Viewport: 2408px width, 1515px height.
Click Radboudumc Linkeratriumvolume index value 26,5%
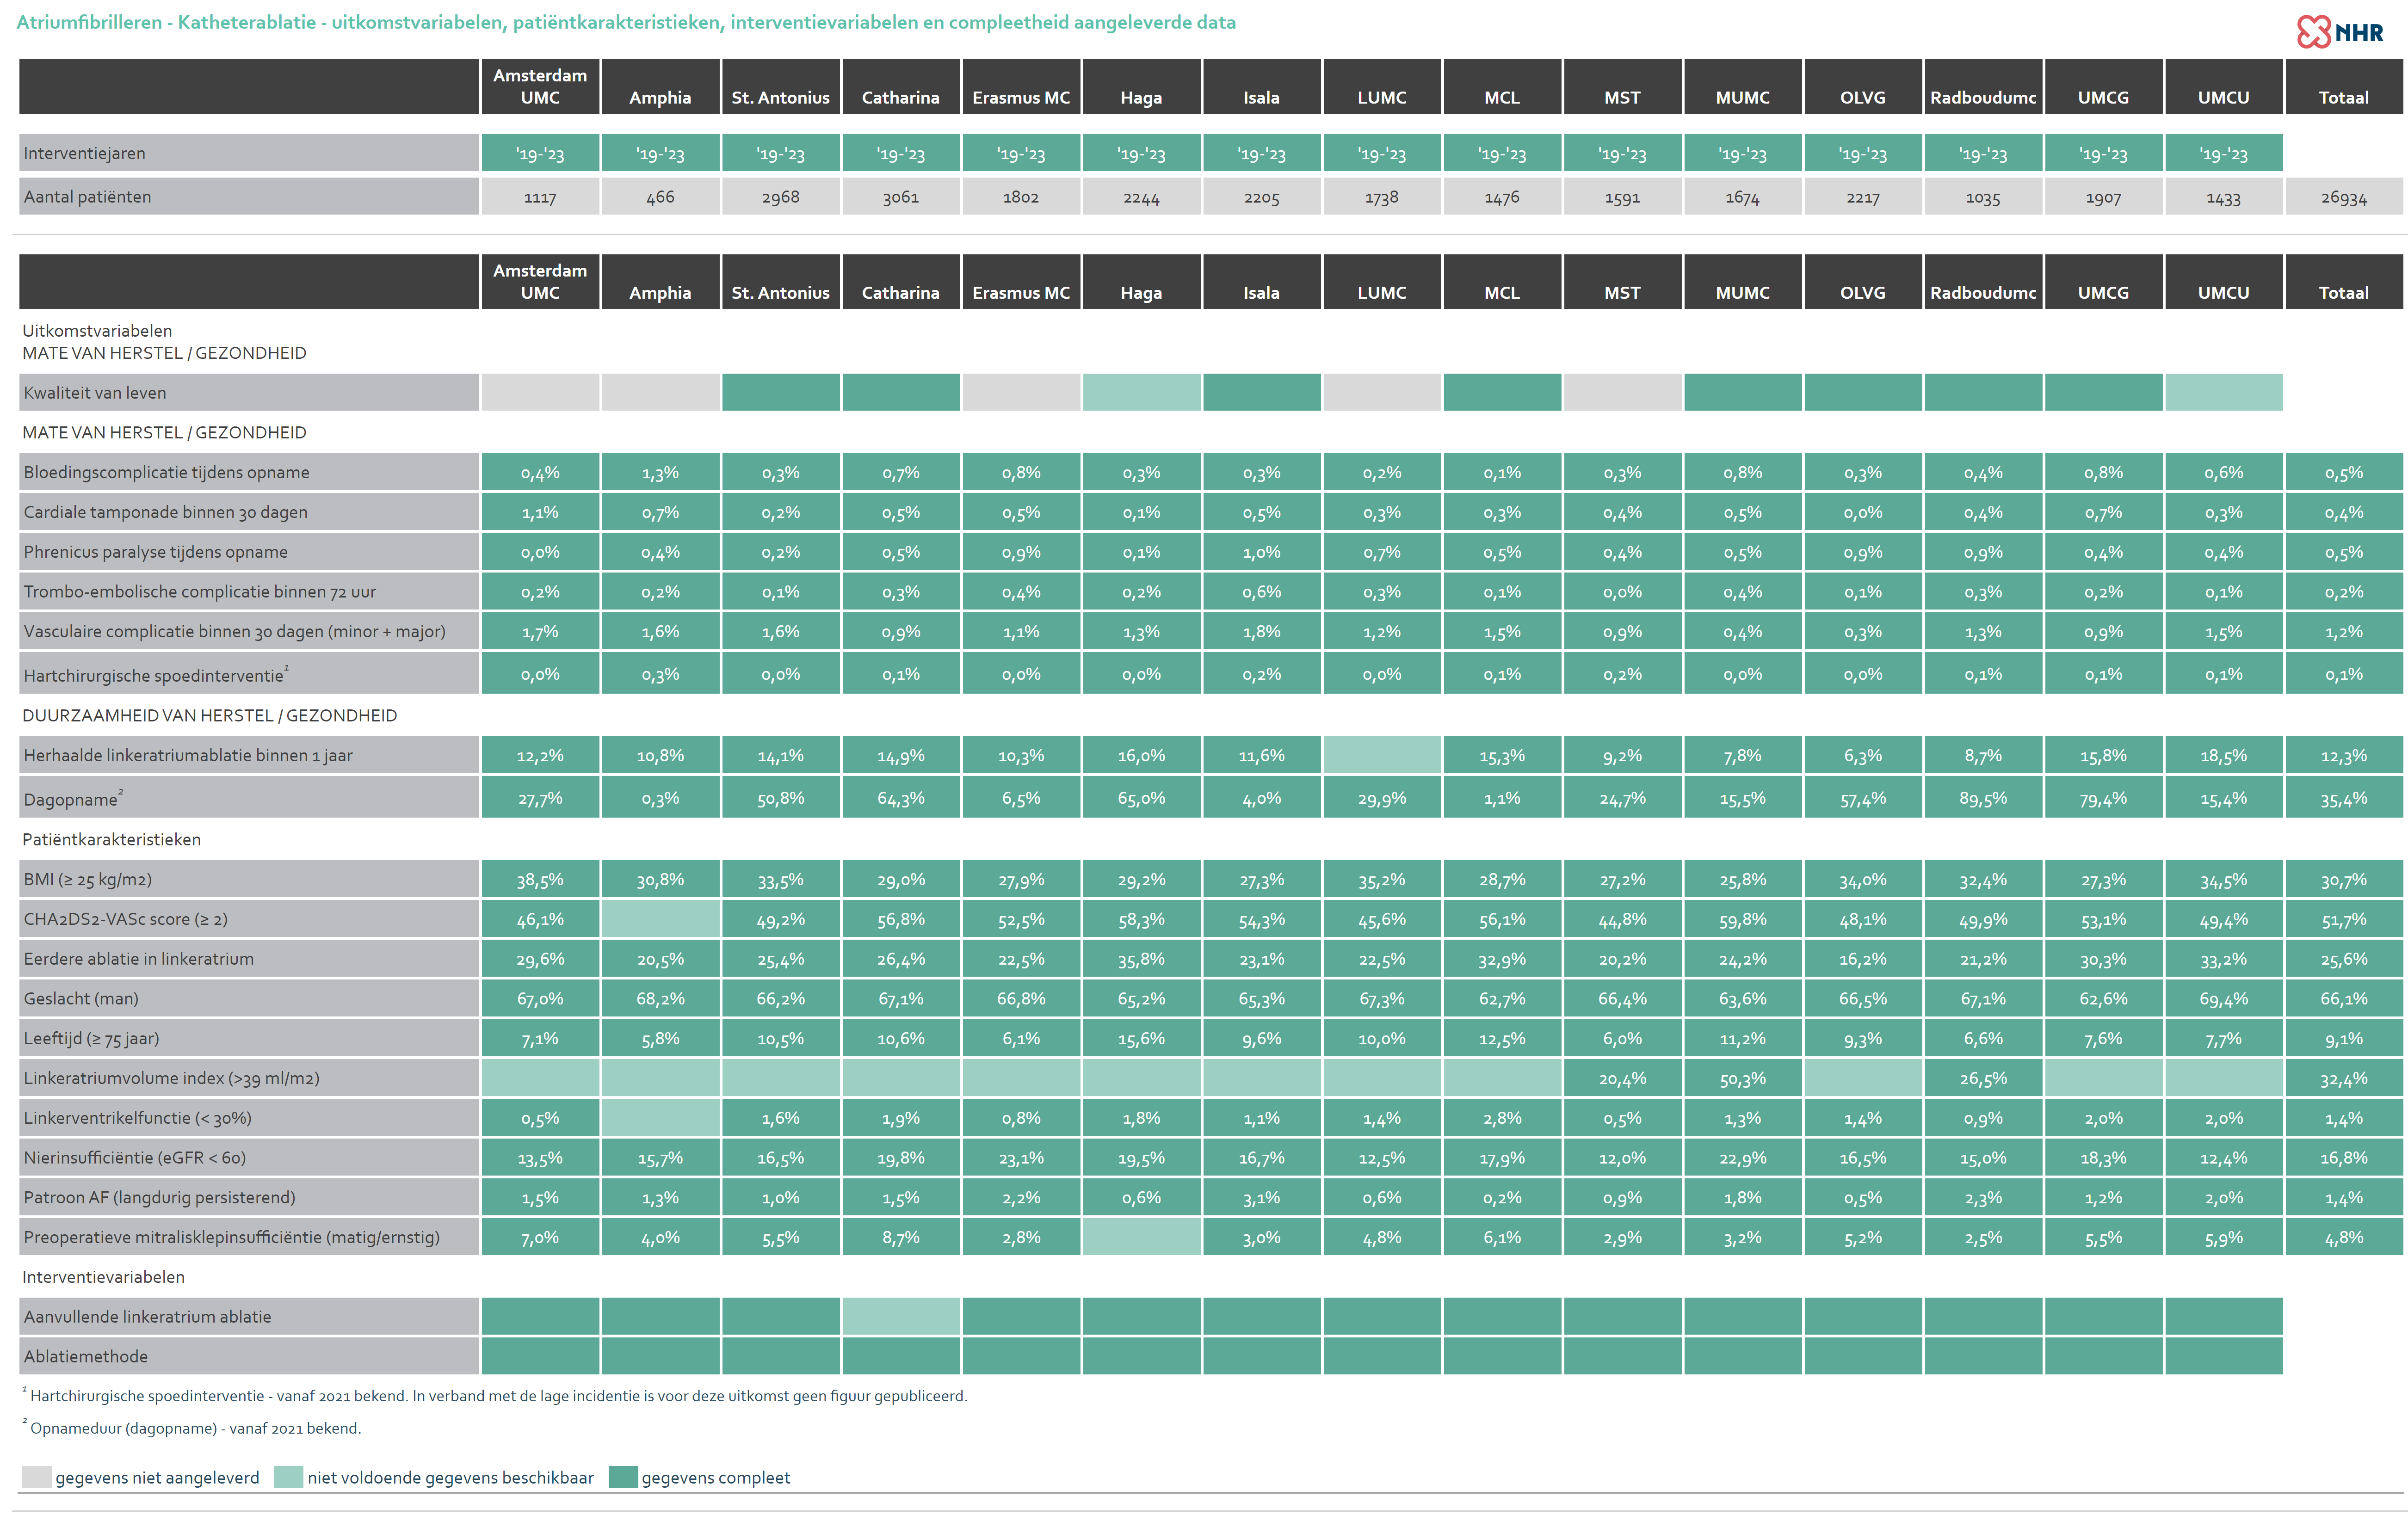[x=1983, y=1078]
